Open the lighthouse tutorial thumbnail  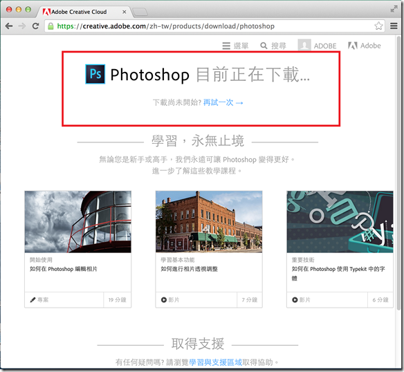(77, 221)
